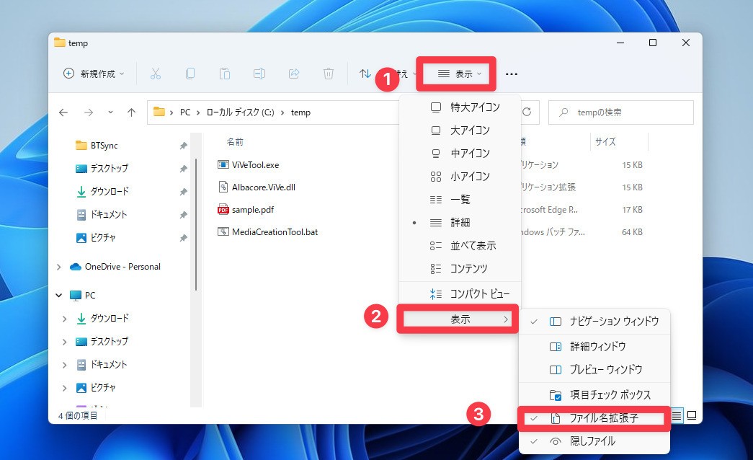Select the file name MediaCreationTool.bat
The width and height of the screenshot is (753, 460).
pyautogui.click(x=275, y=231)
